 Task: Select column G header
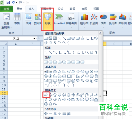[114, 44]
